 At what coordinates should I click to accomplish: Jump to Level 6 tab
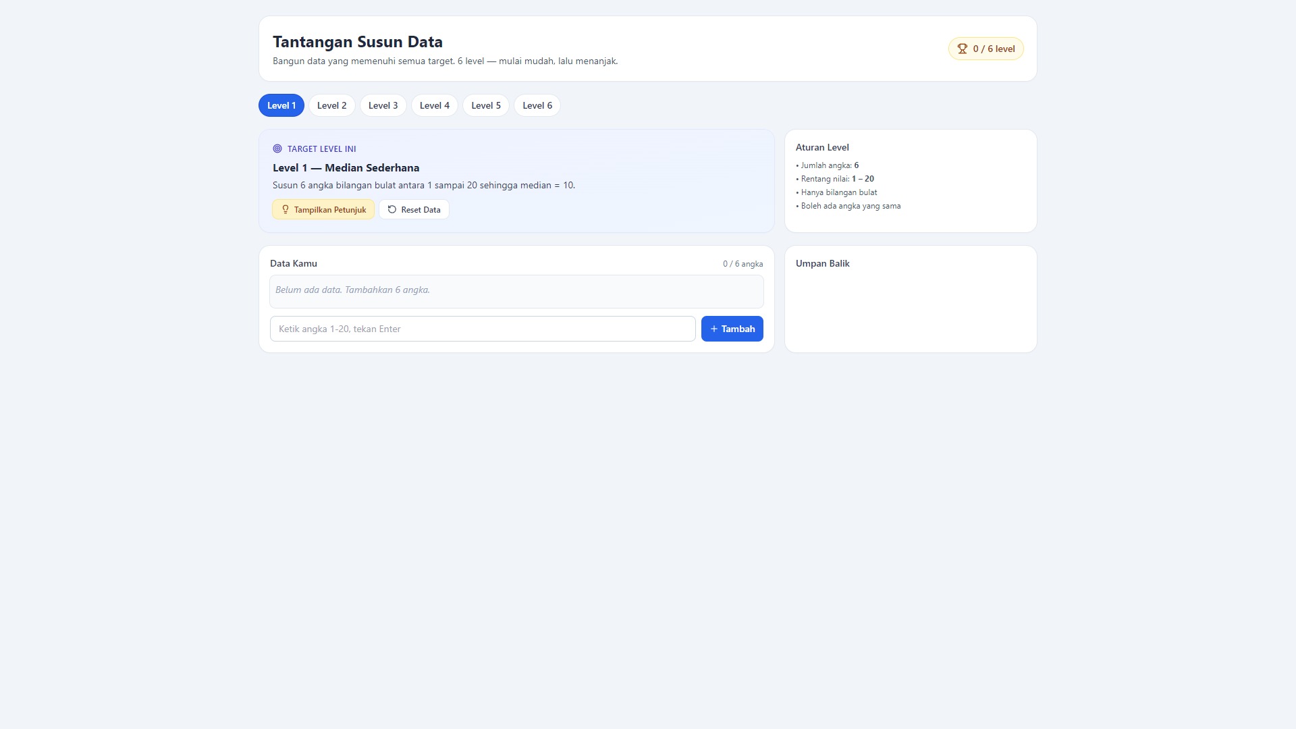pos(537,105)
